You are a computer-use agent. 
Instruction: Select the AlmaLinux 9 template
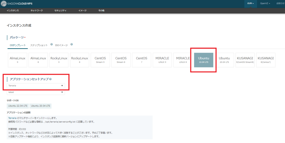click(18, 60)
